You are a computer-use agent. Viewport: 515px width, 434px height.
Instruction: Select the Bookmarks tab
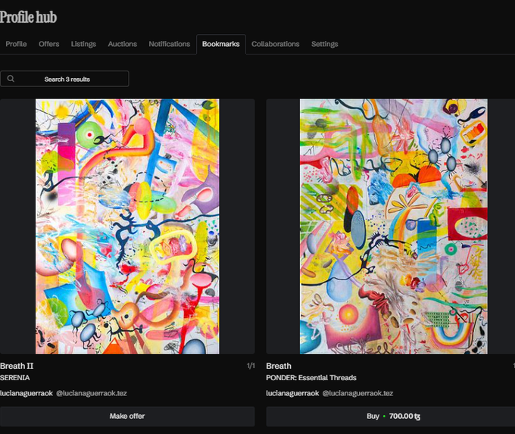point(221,44)
